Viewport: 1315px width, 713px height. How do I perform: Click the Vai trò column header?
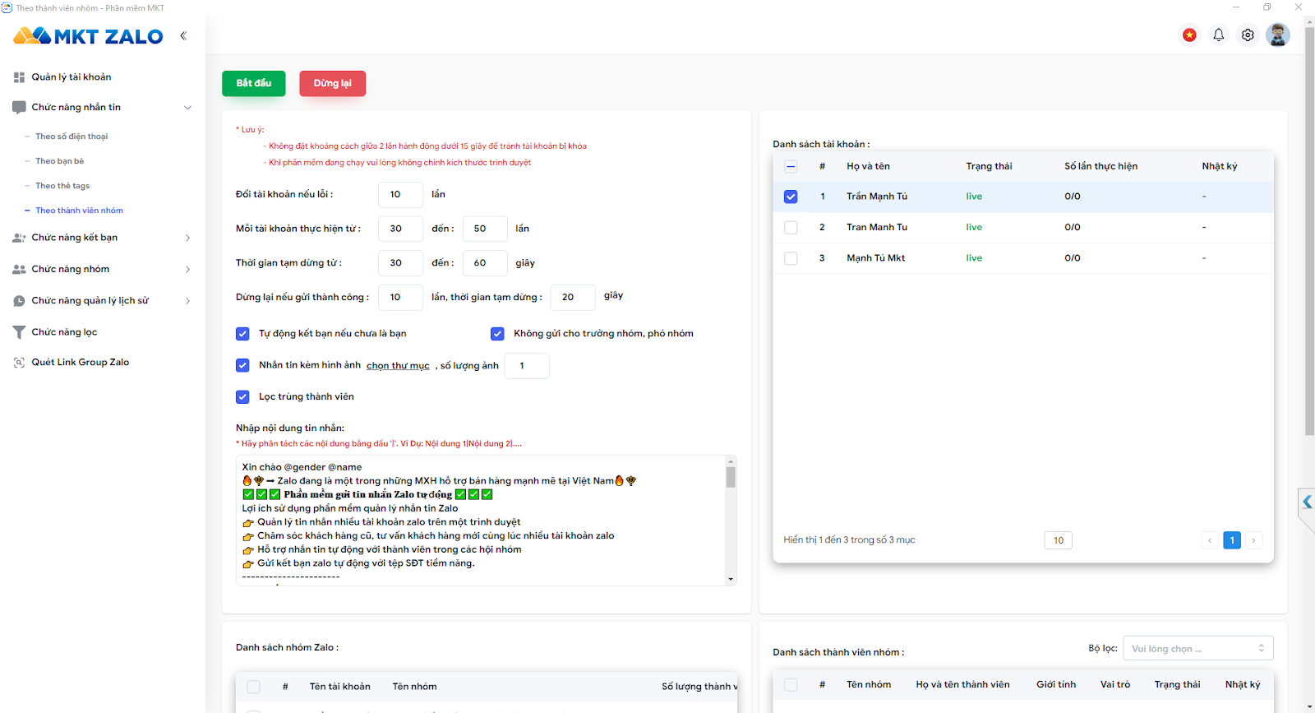(x=1115, y=684)
